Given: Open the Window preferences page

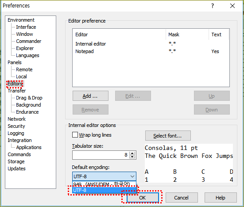Looking at the screenshot, I should 25,34.
